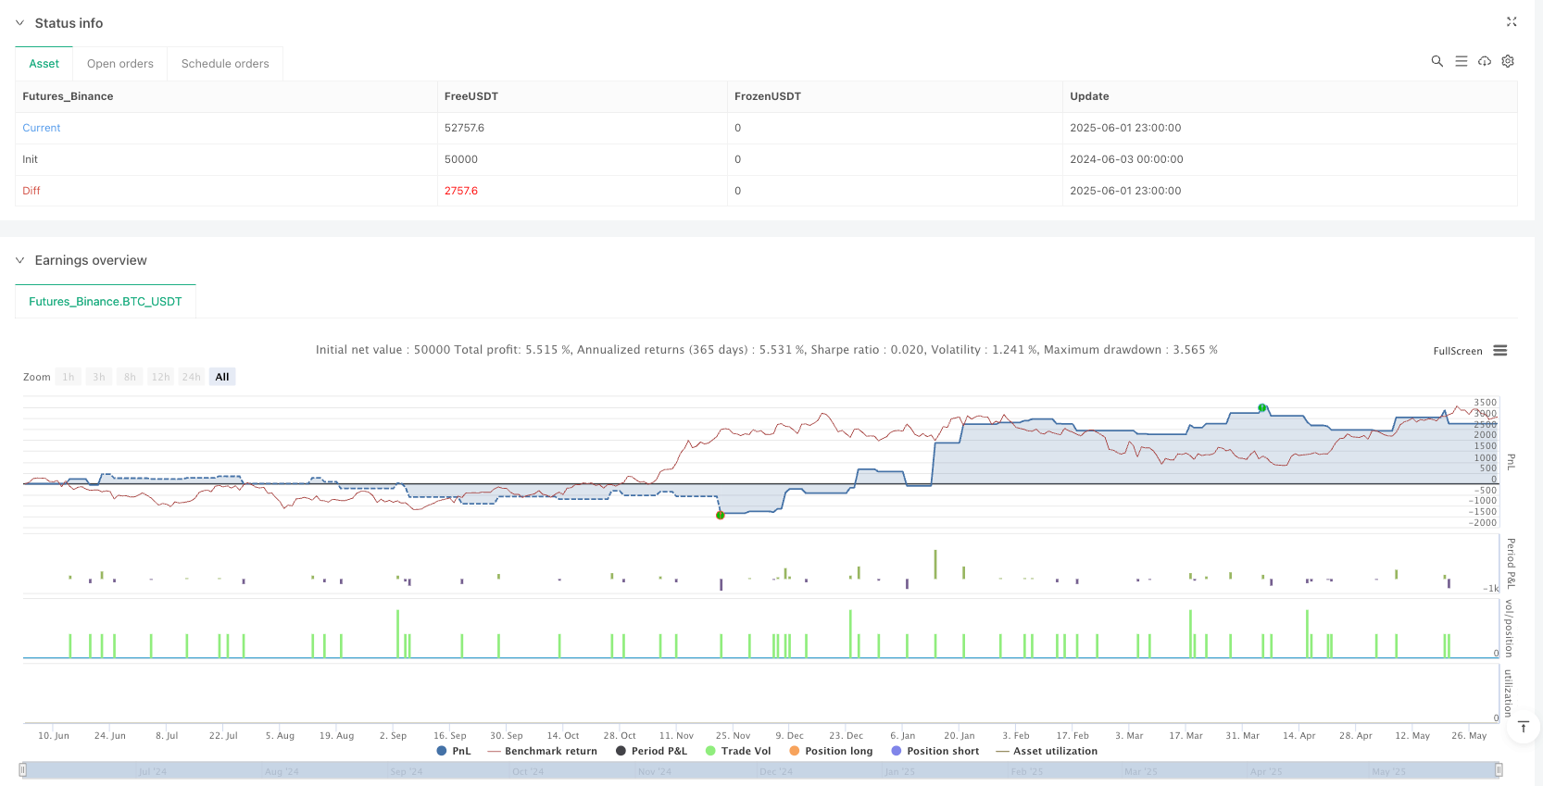The image size is (1543, 786).
Task: Click the green high marker on PnL line
Action: pyautogui.click(x=1262, y=407)
